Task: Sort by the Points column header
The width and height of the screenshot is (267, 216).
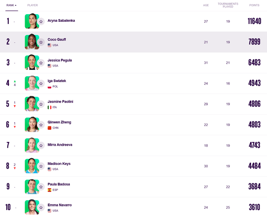Action: [254, 5]
